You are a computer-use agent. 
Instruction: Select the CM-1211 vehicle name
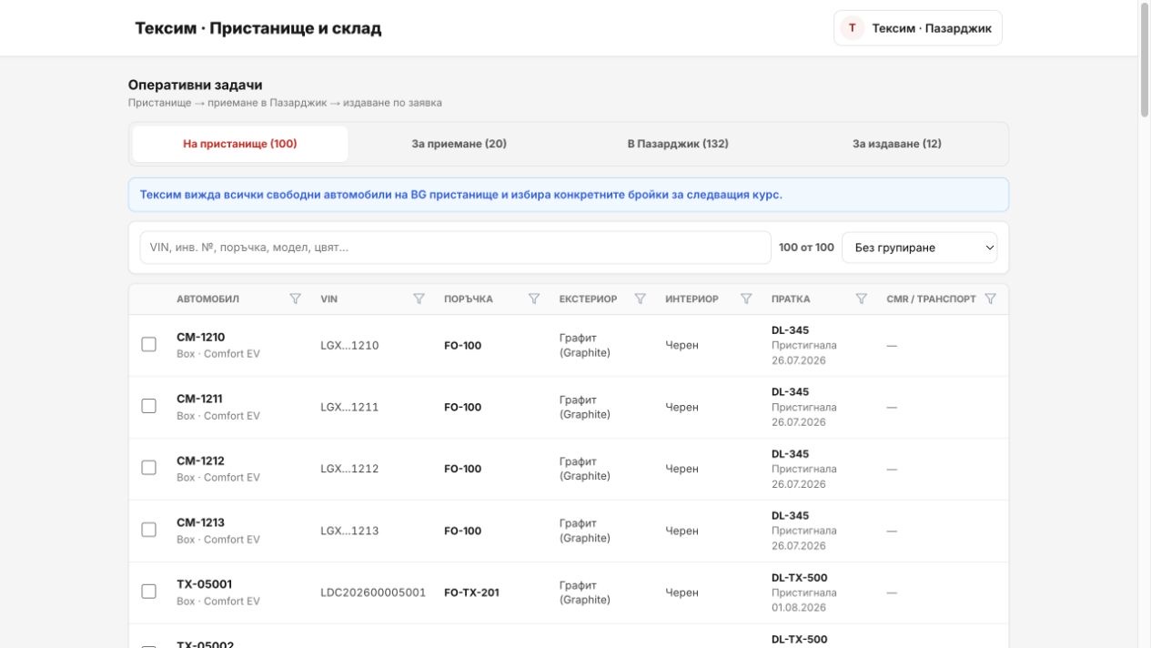[x=199, y=399]
